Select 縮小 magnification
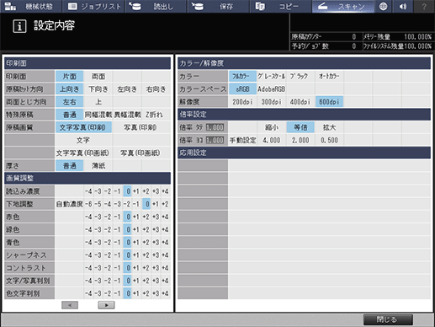 [x=272, y=127]
